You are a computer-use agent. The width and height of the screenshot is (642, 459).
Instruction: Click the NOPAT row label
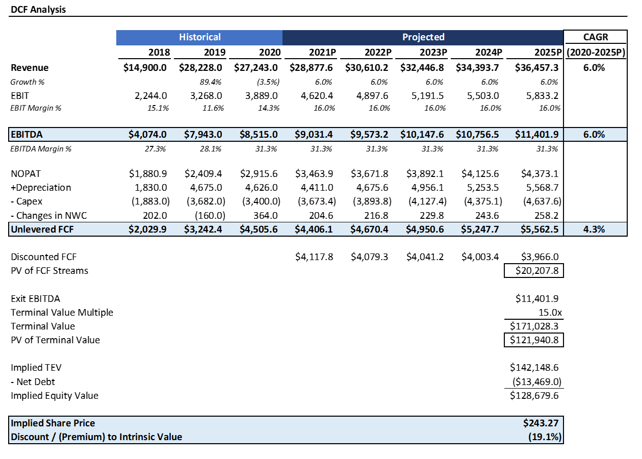(x=25, y=173)
